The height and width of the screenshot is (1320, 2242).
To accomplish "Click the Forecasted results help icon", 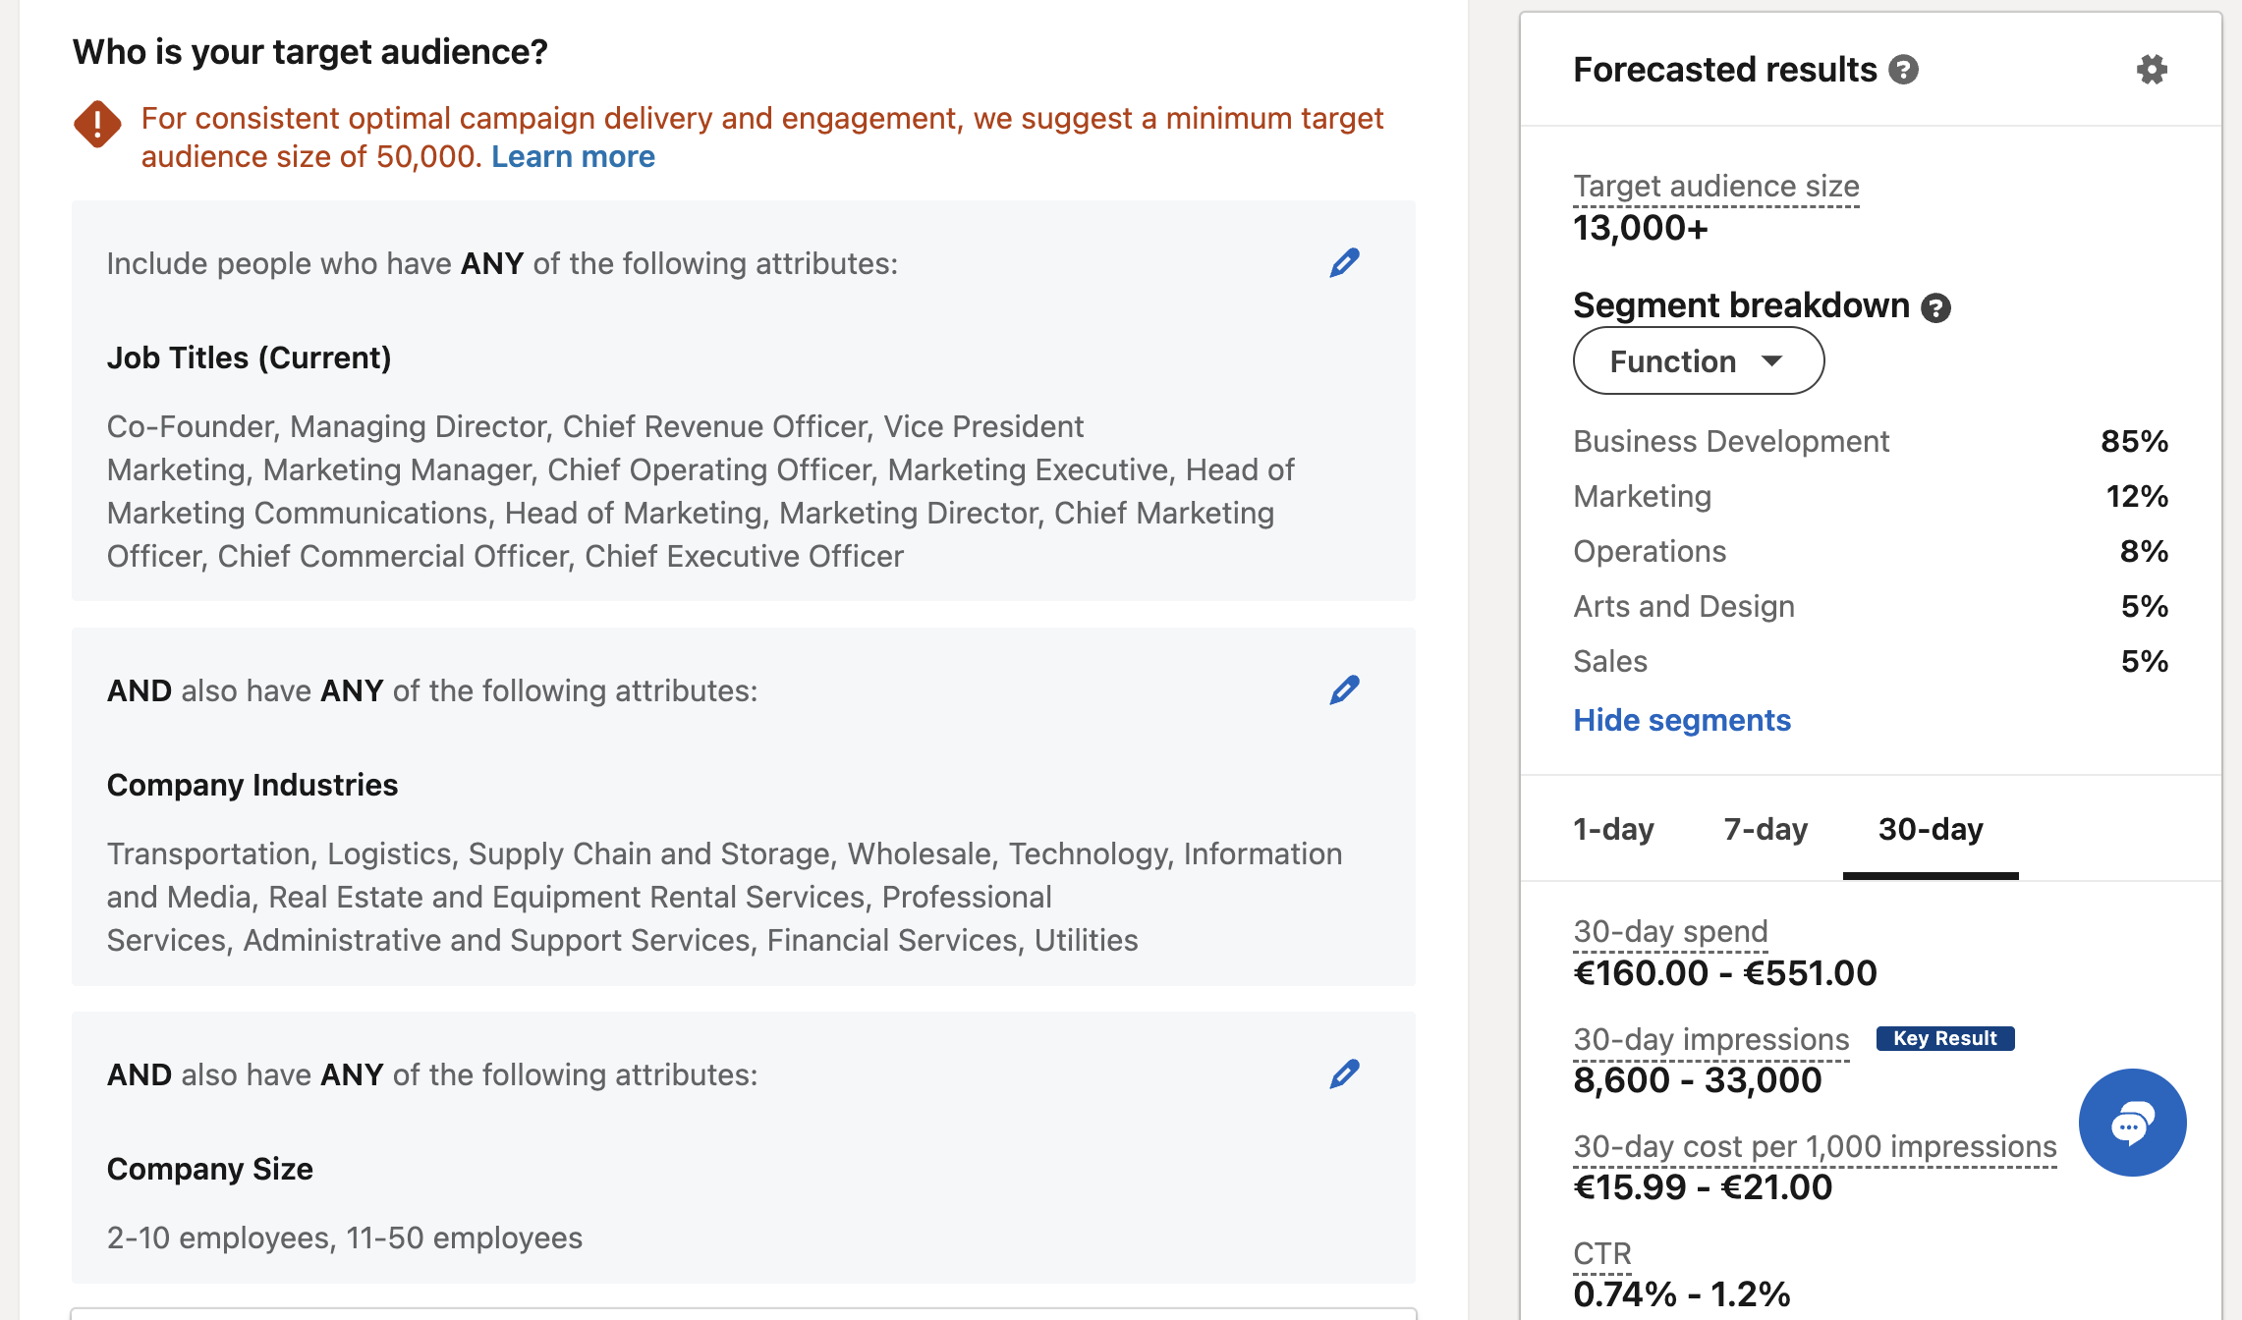I will [1902, 69].
